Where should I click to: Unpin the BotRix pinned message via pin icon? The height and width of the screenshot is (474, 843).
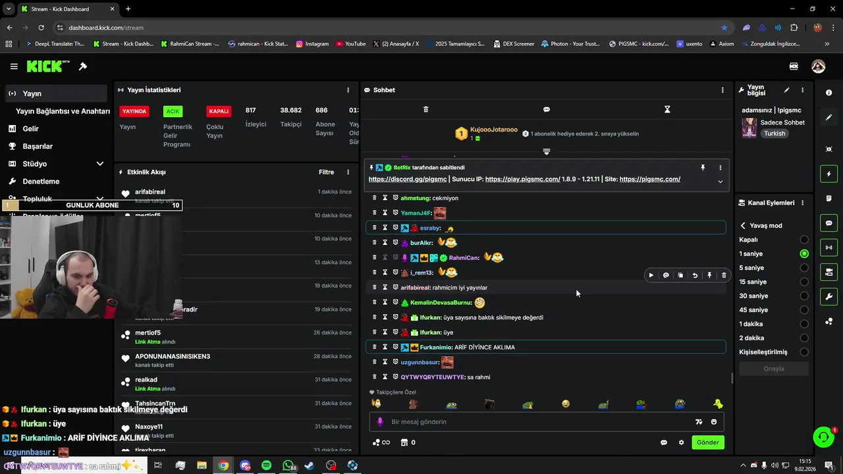coord(703,168)
